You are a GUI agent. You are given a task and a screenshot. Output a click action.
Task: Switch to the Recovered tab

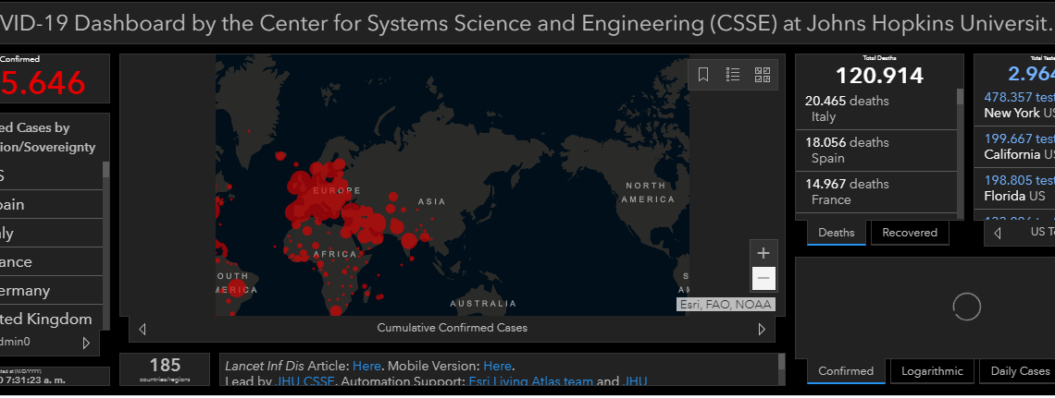910,233
